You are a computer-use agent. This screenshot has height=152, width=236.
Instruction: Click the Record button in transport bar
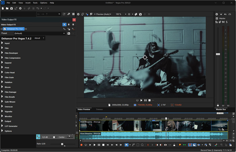[82, 145]
